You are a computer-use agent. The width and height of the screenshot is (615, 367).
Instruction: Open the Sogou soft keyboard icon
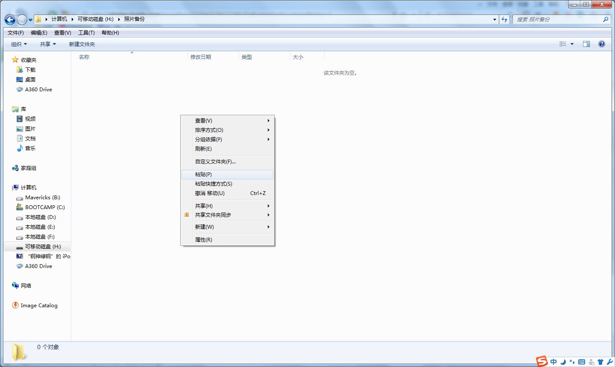[582, 362]
